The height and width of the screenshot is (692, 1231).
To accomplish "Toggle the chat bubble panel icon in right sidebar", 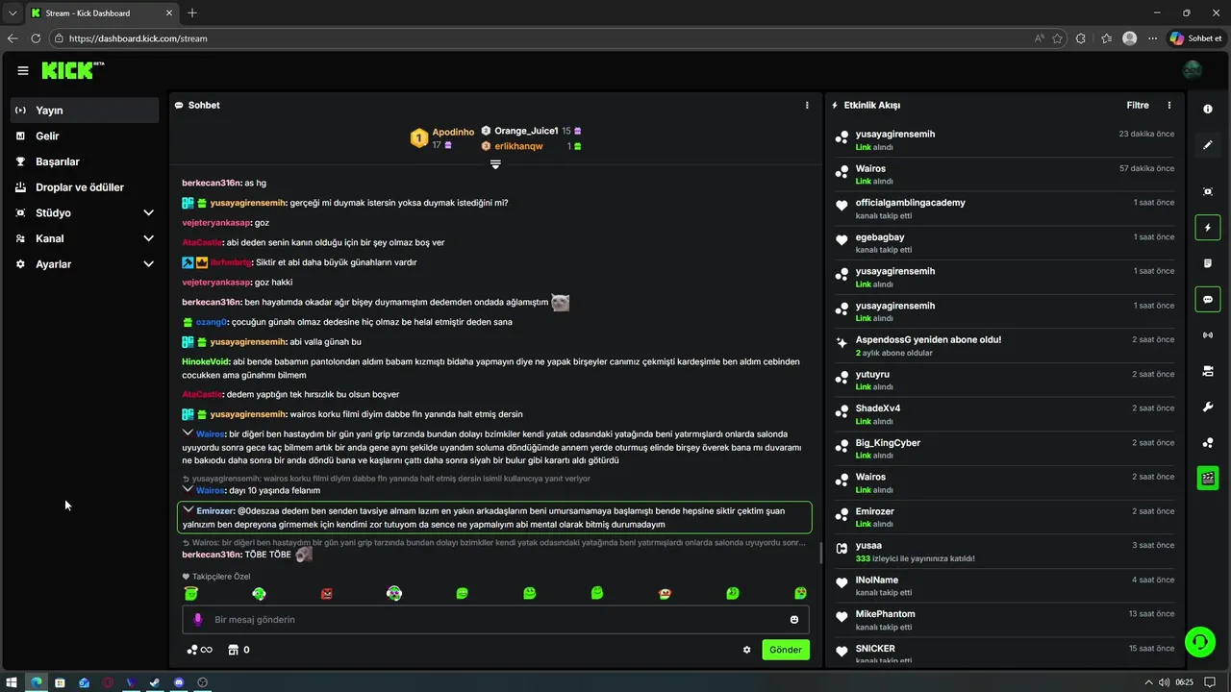I will coord(1208,299).
